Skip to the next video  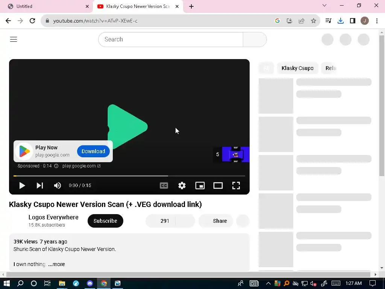[40, 186]
